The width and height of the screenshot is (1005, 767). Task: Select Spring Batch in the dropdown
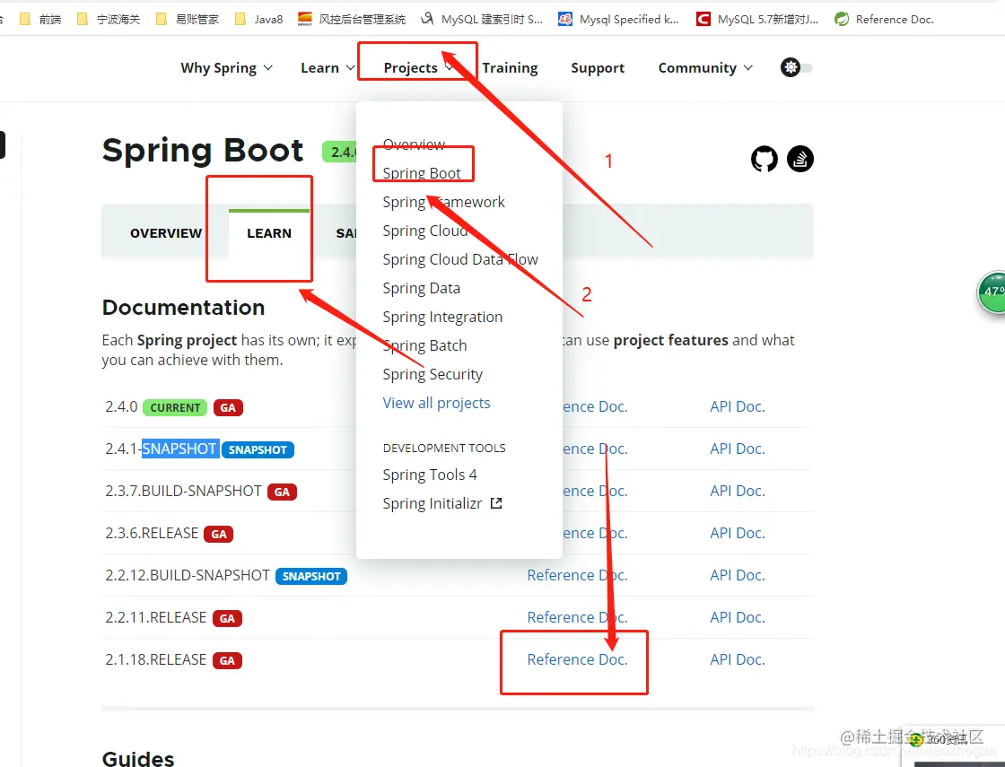[x=425, y=345]
